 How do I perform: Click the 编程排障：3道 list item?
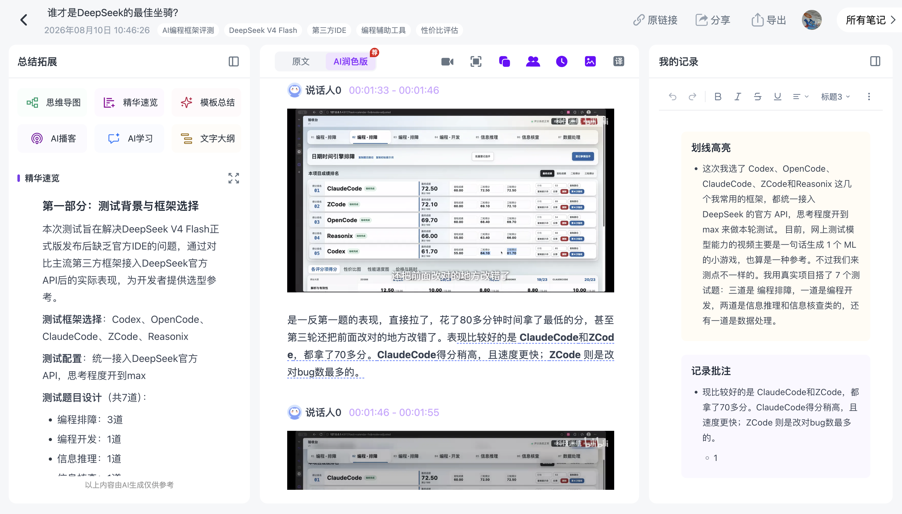90,420
